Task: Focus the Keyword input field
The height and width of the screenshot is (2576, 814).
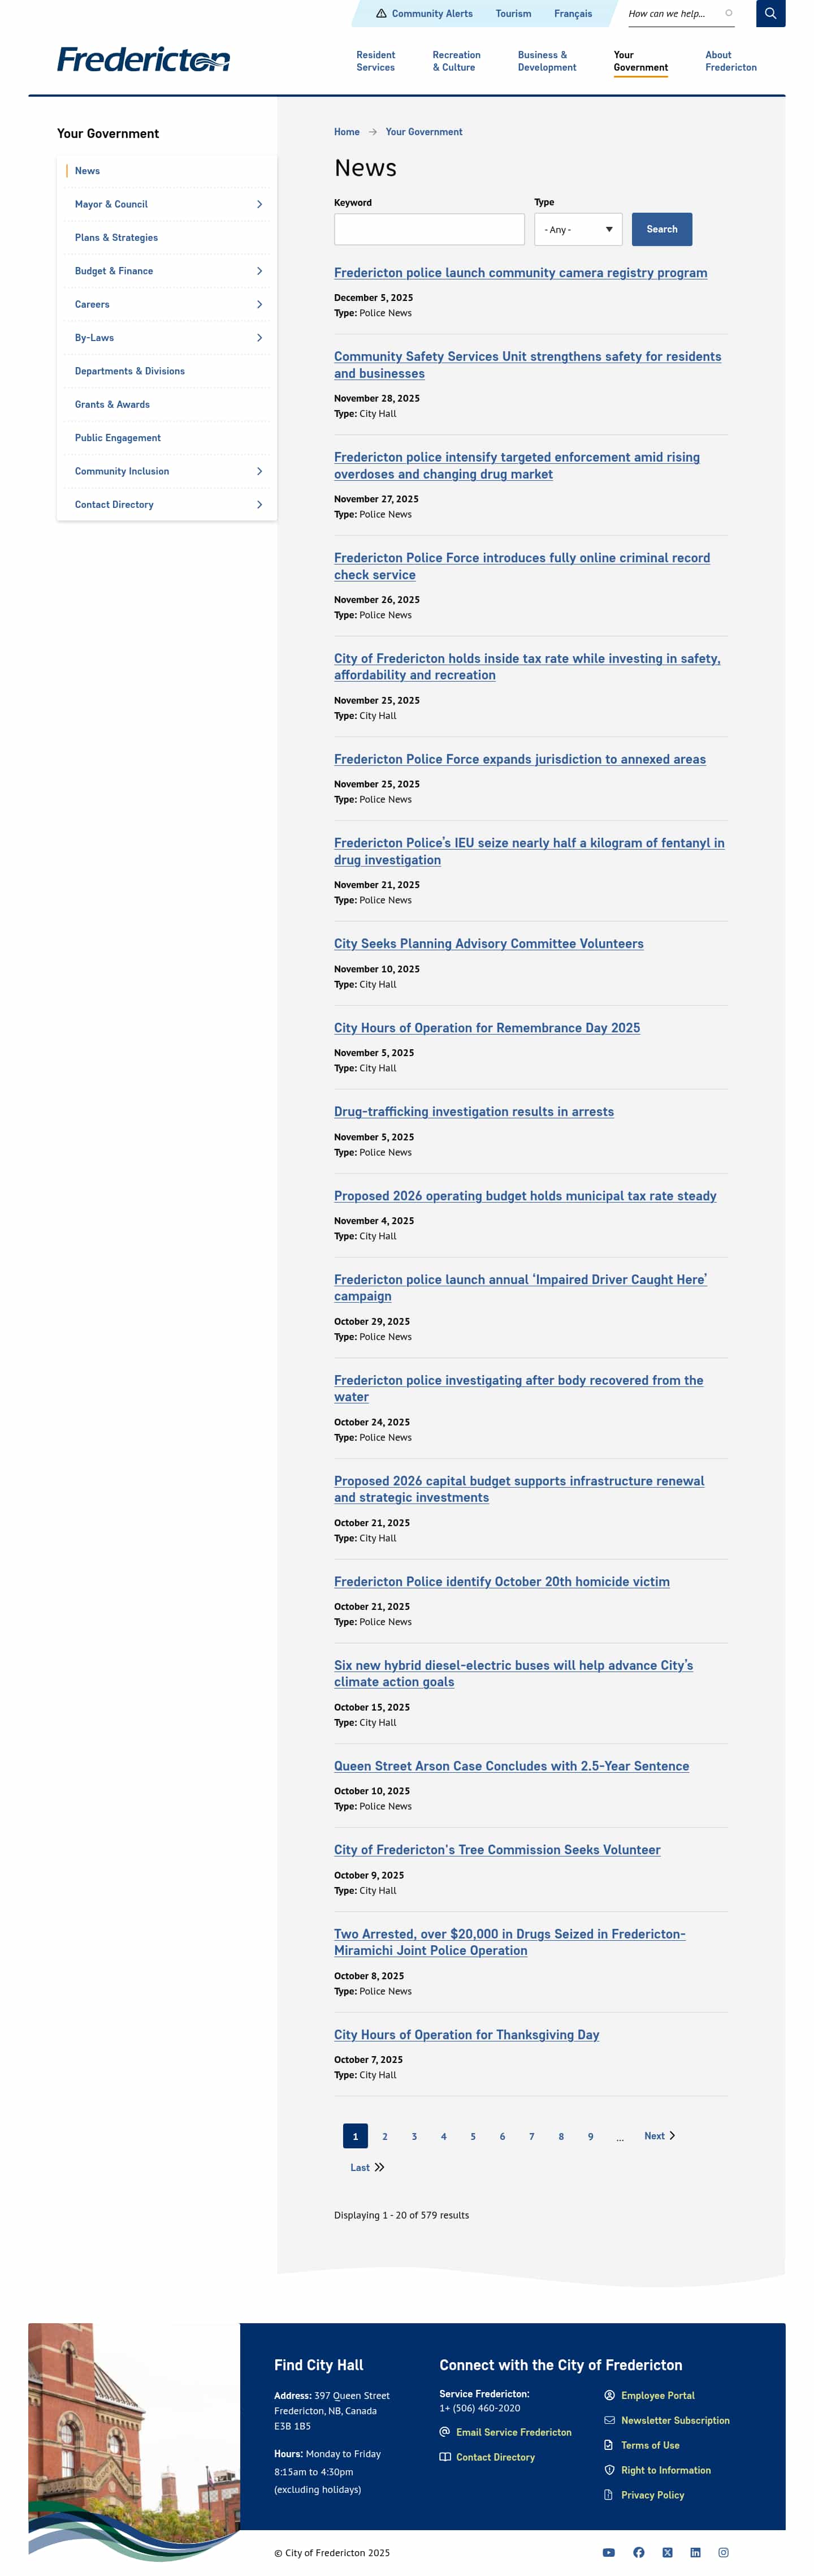Action: (428, 229)
